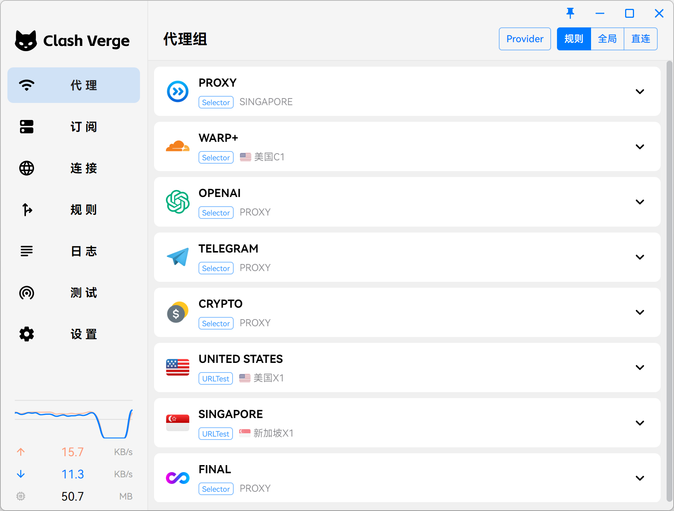Switch proxy mode to 全局 (Global)
The image size is (674, 511).
click(x=607, y=39)
